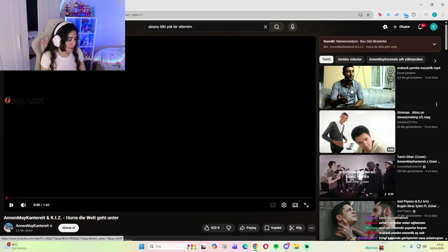Open Anıl Piyancı Bugün Biraz İçtim video

click(x=357, y=220)
